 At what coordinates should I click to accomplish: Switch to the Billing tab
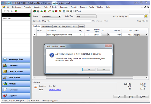coord(81,26)
